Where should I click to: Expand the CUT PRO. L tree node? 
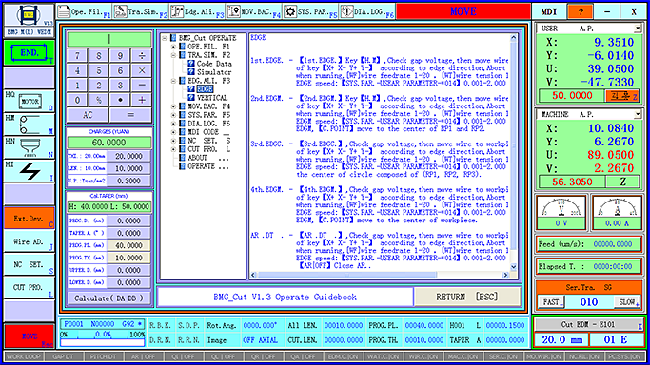pos(174,149)
